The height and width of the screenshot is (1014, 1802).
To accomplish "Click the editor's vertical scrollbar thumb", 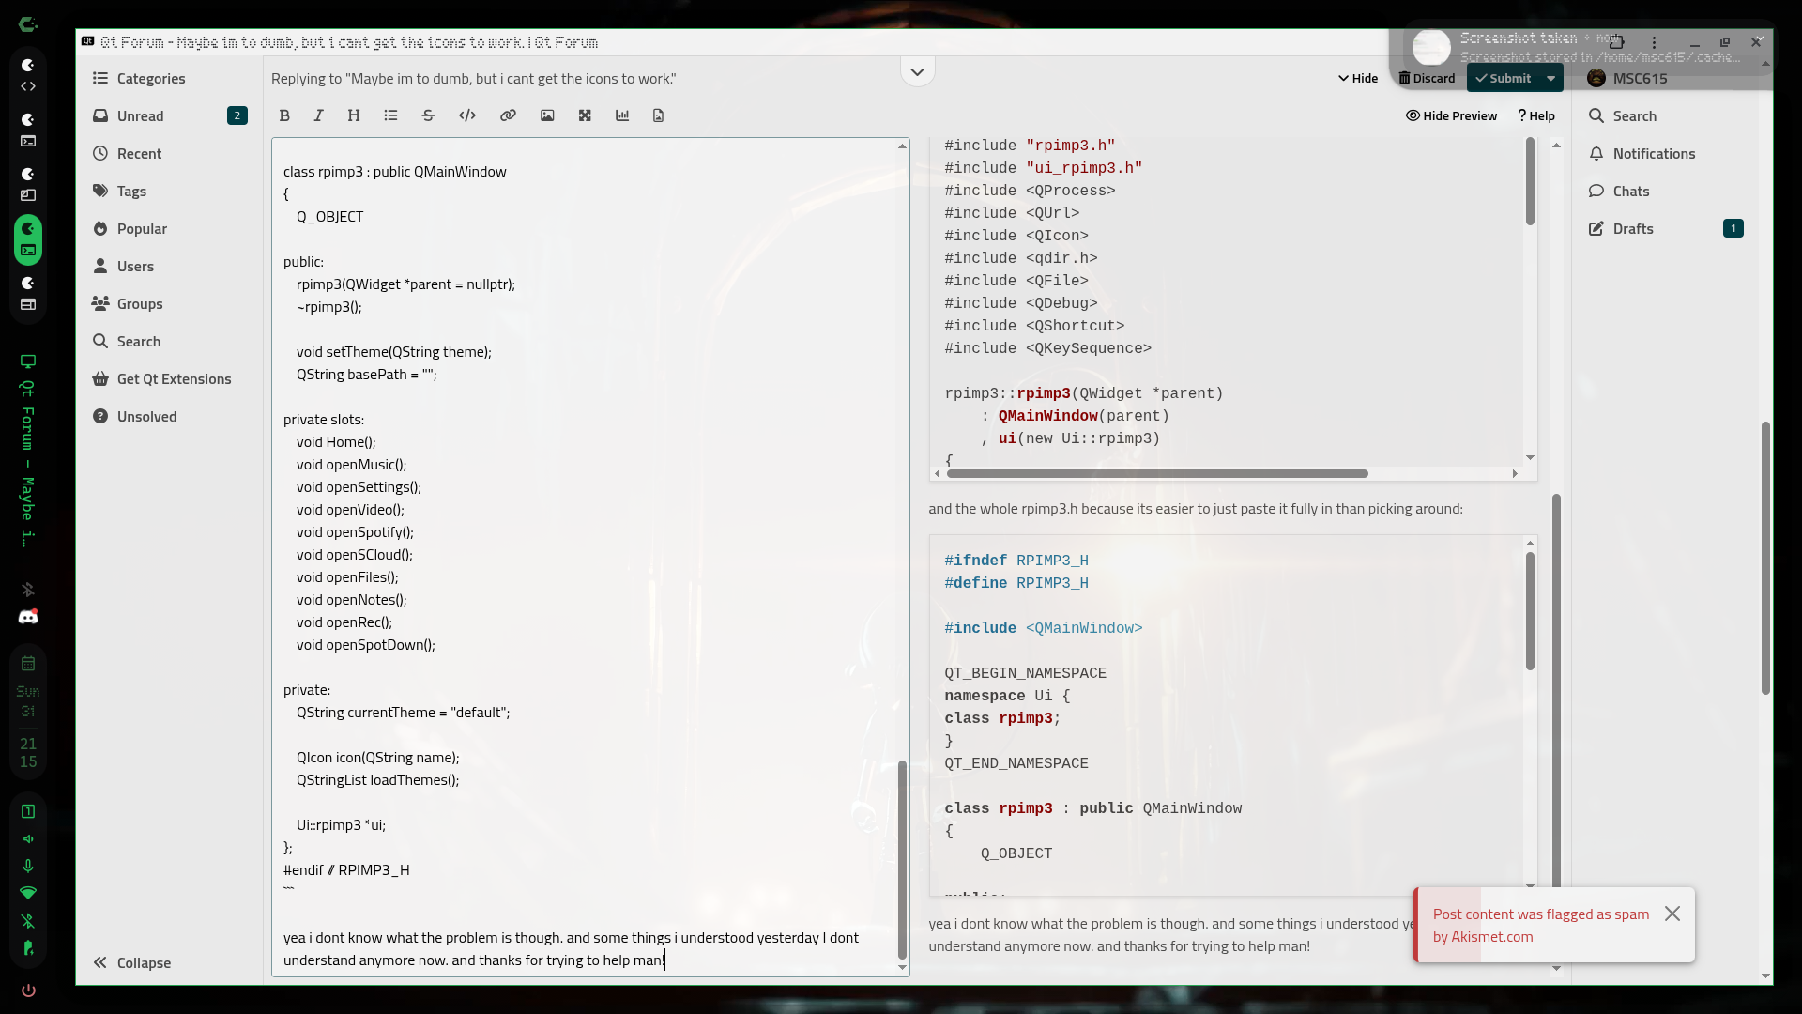I will tap(902, 859).
